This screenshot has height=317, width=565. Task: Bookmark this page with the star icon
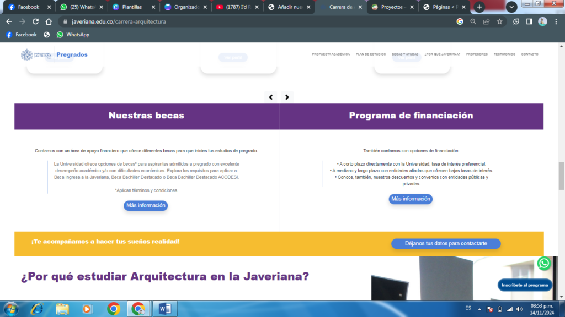[499, 21]
